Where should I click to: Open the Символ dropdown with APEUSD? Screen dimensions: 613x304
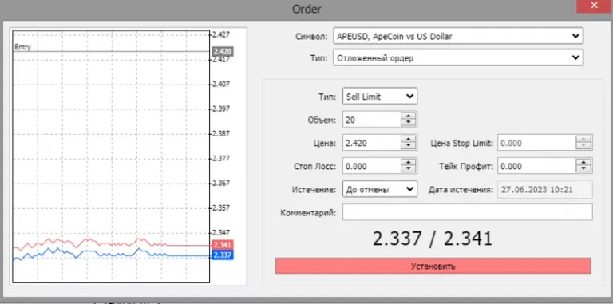tap(458, 36)
